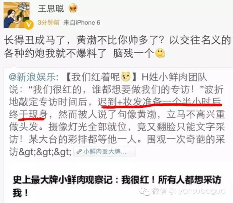
Task: Click the red-underlined phrase 迟到+妆发准备一个半小时后
Action: point(159,102)
